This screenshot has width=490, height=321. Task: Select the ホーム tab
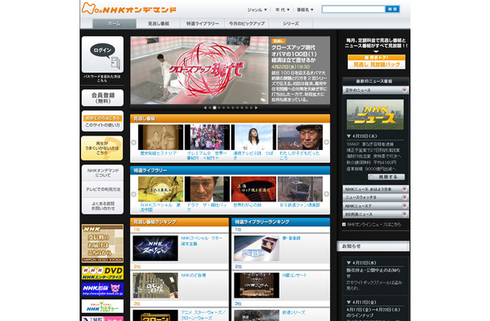point(114,24)
